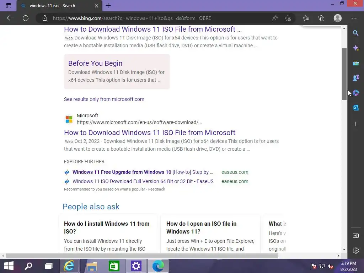Click See results only from microsoft.com
The height and width of the screenshot is (273, 364).
104,99
